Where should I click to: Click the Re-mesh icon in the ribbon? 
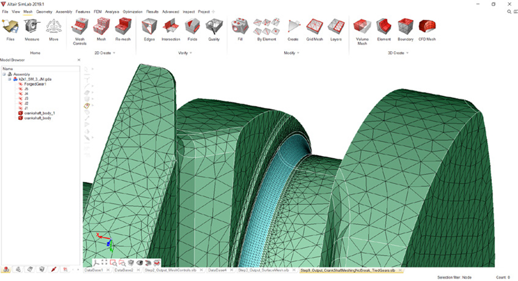(122, 30)
